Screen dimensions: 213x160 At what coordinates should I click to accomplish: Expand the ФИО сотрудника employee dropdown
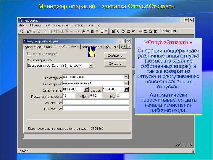(91, 65)
